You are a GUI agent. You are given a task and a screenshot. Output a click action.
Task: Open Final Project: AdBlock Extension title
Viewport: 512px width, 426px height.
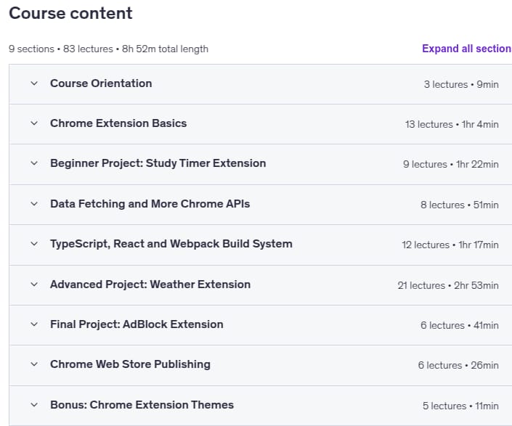pyautogui.click(x=137, y=324)
